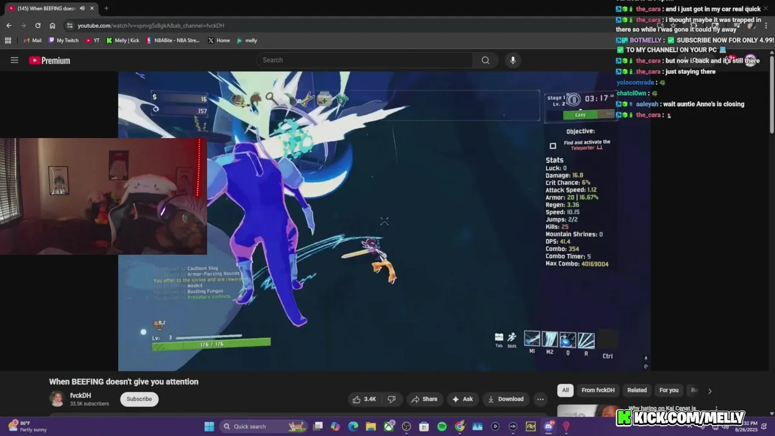This screenshot has width=775, height=436.
Task: Subscribe to fvckDH channel
Action: click(139, 399)
